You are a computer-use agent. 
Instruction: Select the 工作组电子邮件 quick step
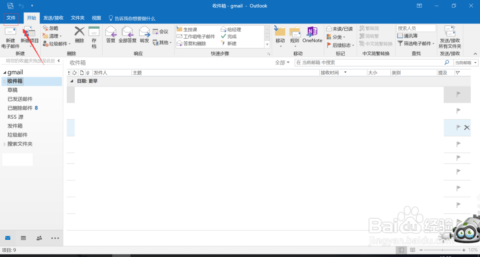point(196,36)
